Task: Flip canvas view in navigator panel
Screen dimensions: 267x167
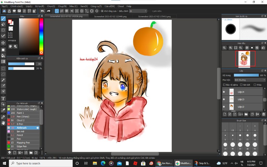Action: pyautogui.click(x=263, y=48)
